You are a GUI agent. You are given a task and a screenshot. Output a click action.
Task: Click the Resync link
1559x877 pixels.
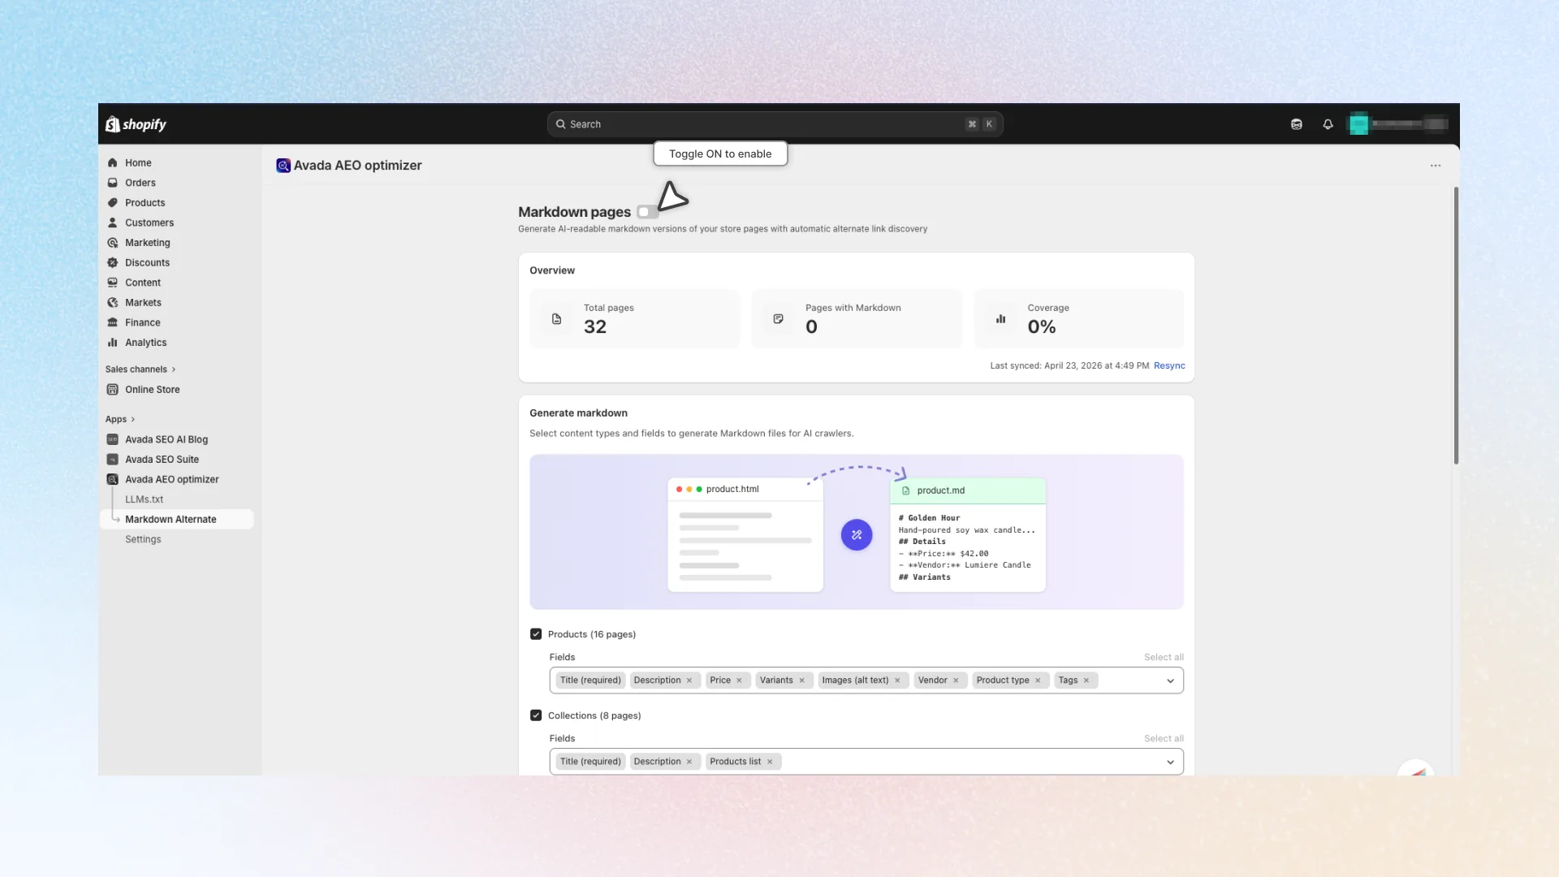1169,366
